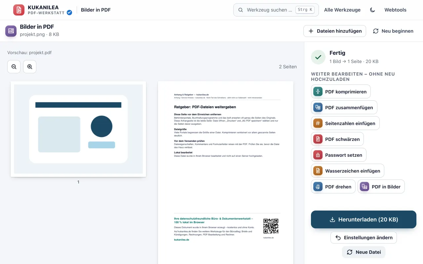Screen dimensions: 423x264
Task: Click the "2 Seiten" page count text
Action: click(288, 67)
